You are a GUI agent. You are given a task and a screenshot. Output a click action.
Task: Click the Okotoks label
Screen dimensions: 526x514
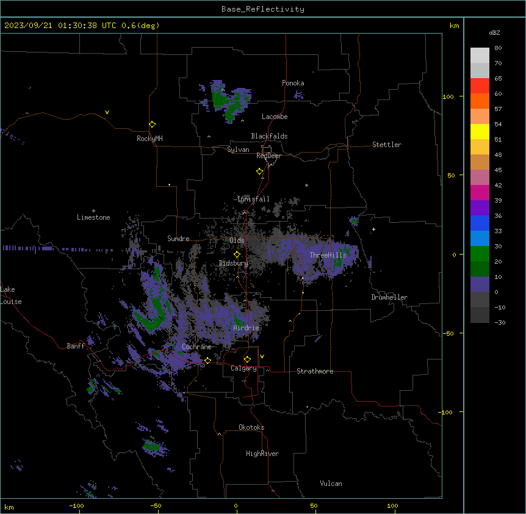251,427
